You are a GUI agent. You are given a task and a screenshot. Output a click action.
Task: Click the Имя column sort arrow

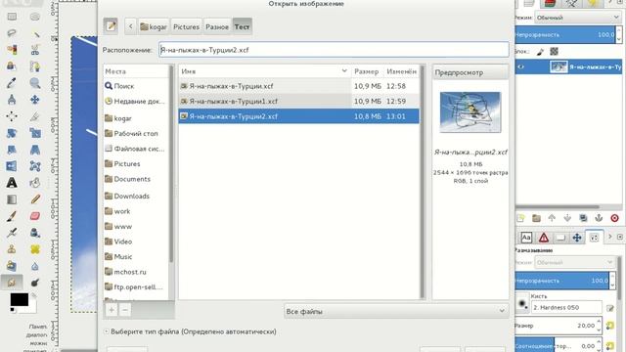tap(344, 71)
